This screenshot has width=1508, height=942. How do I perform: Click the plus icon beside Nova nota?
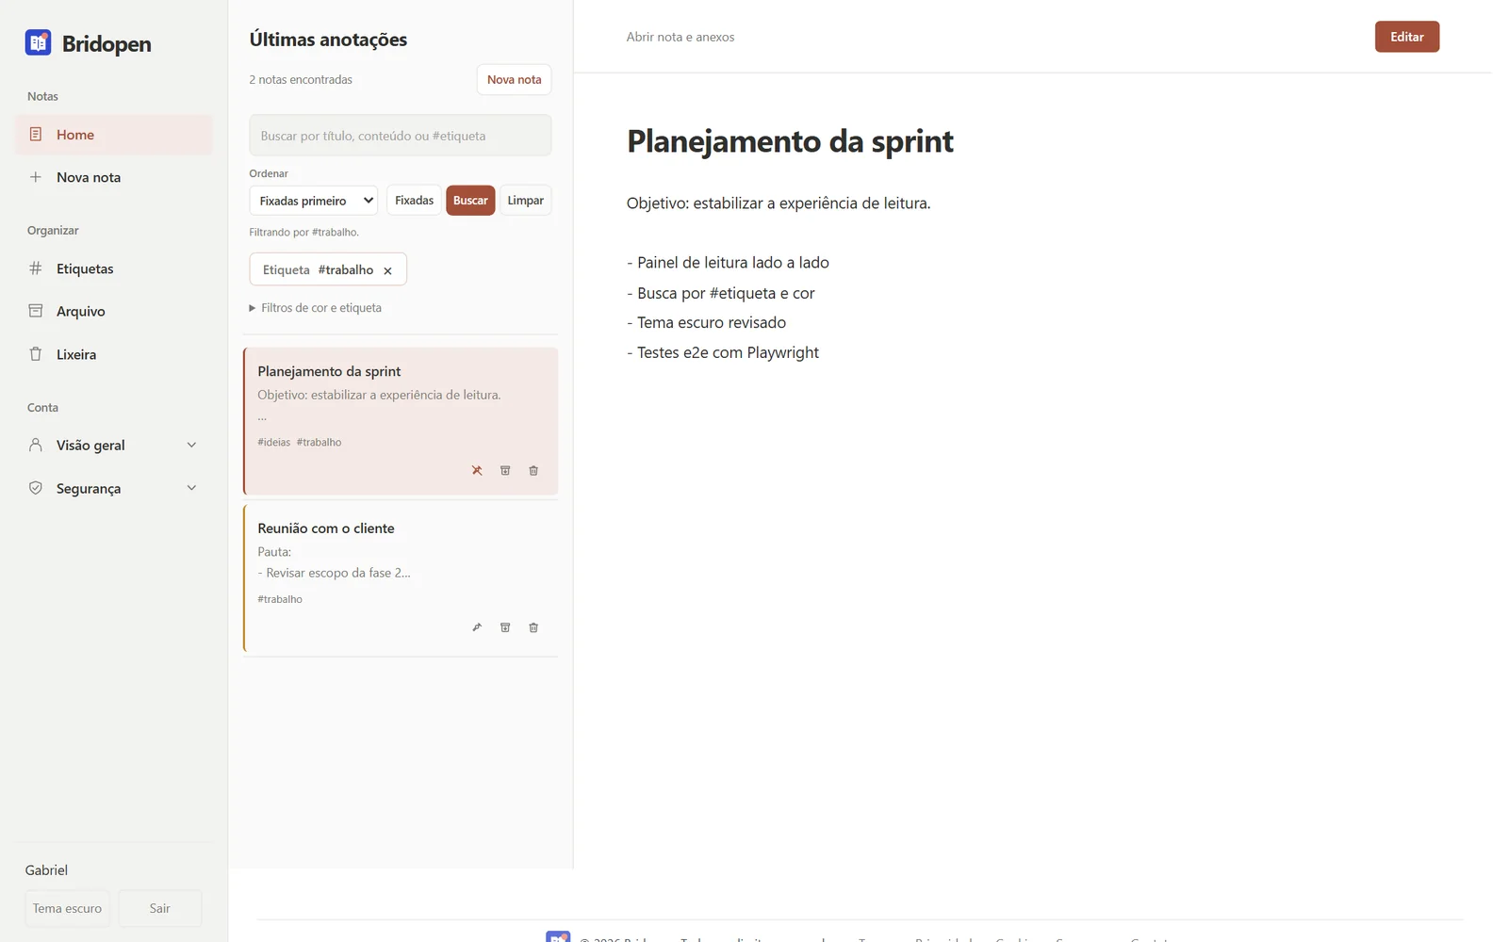click(36, 177)
